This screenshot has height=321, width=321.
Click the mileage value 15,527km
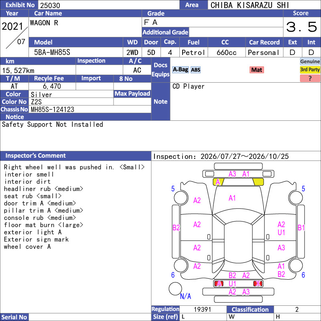point(18,71)
